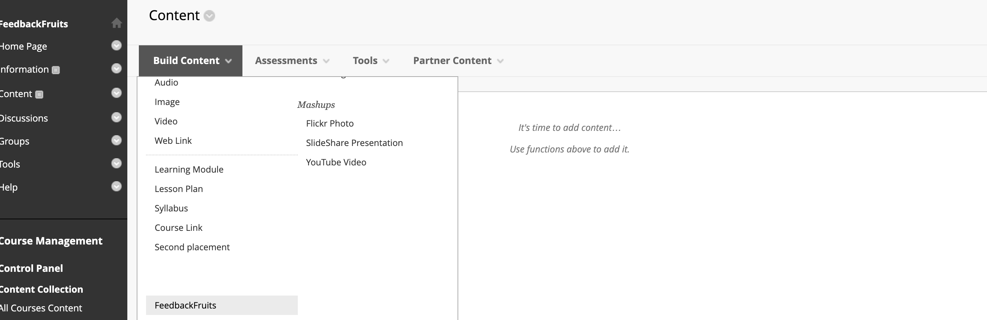Open the Help options chevron
Image resolution: width=987 pixels, height=320 pixels.
click(117, 186)
